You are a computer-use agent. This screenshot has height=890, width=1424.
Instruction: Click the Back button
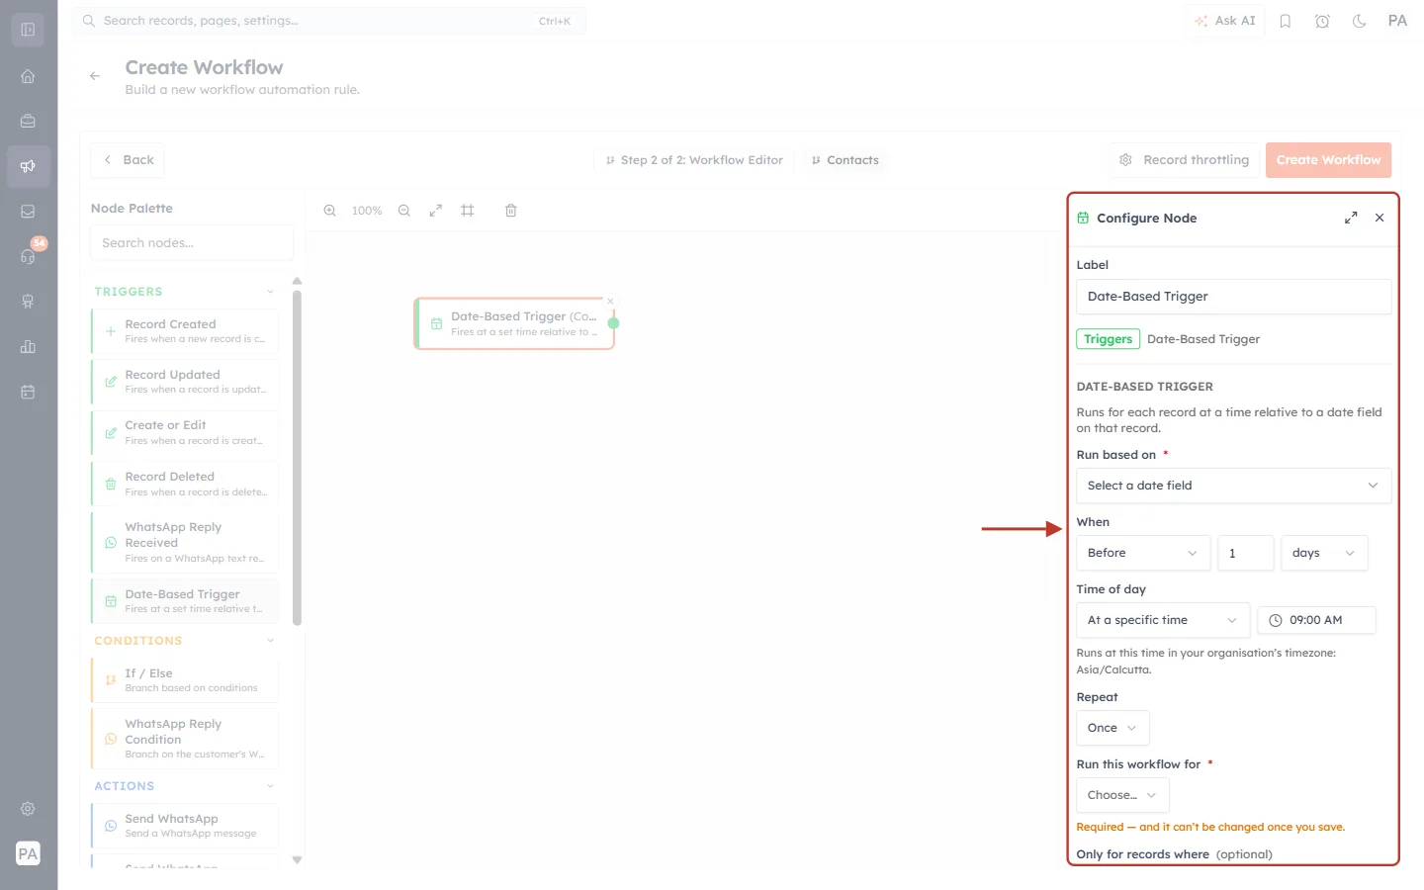128,160
